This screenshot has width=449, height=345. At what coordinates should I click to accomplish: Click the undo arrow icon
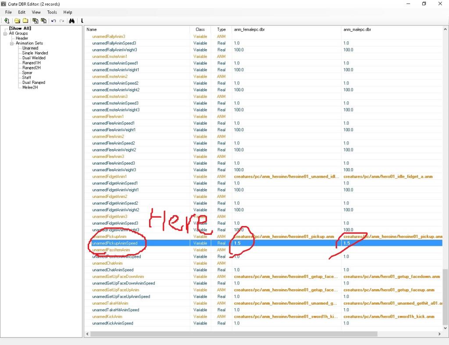coord(53,21)
